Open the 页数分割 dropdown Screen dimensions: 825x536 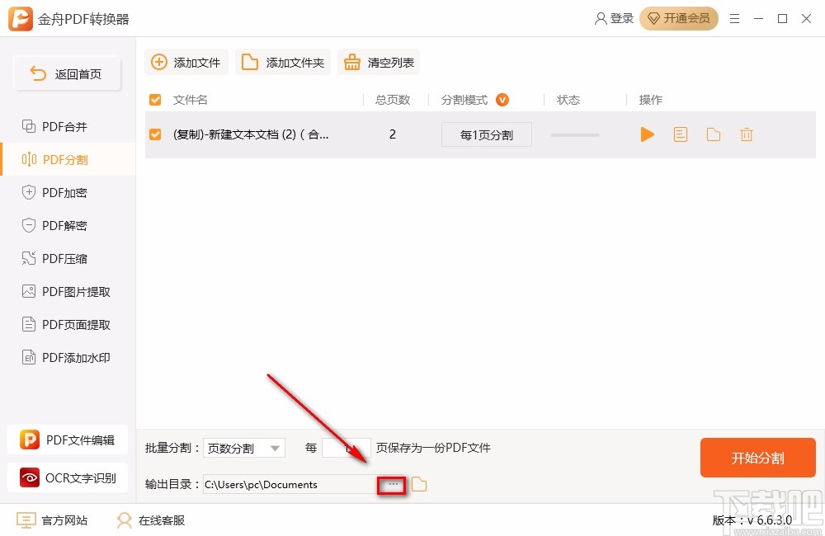tap(243, 447)
